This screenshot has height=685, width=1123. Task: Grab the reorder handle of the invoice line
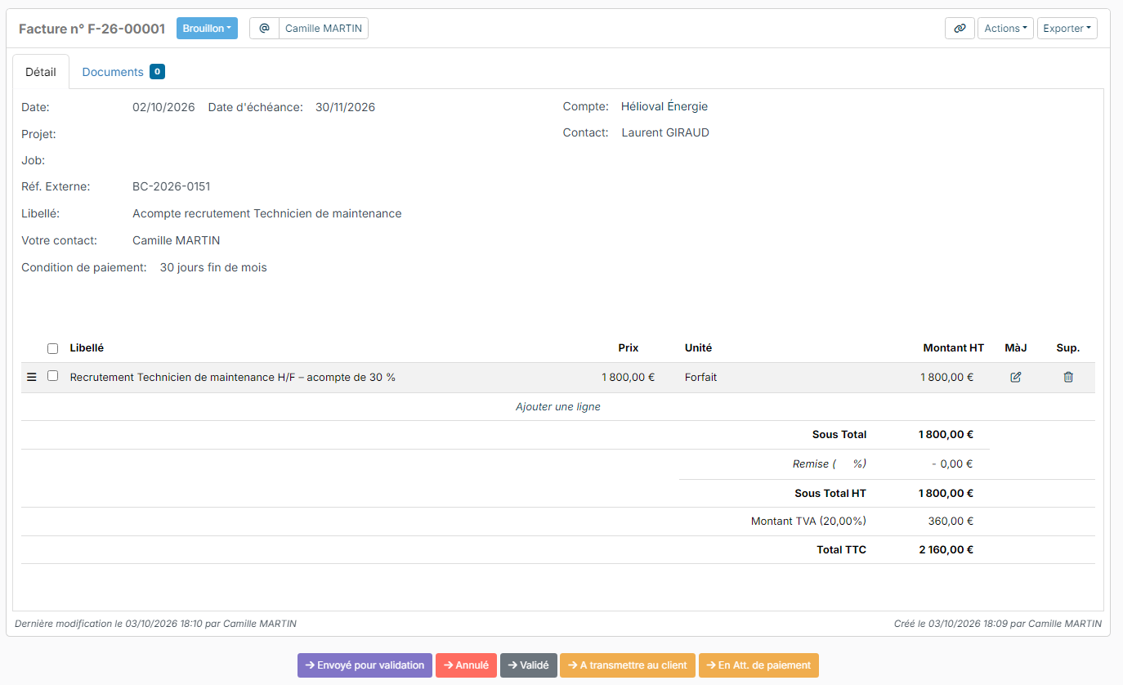tap(32, 378)
